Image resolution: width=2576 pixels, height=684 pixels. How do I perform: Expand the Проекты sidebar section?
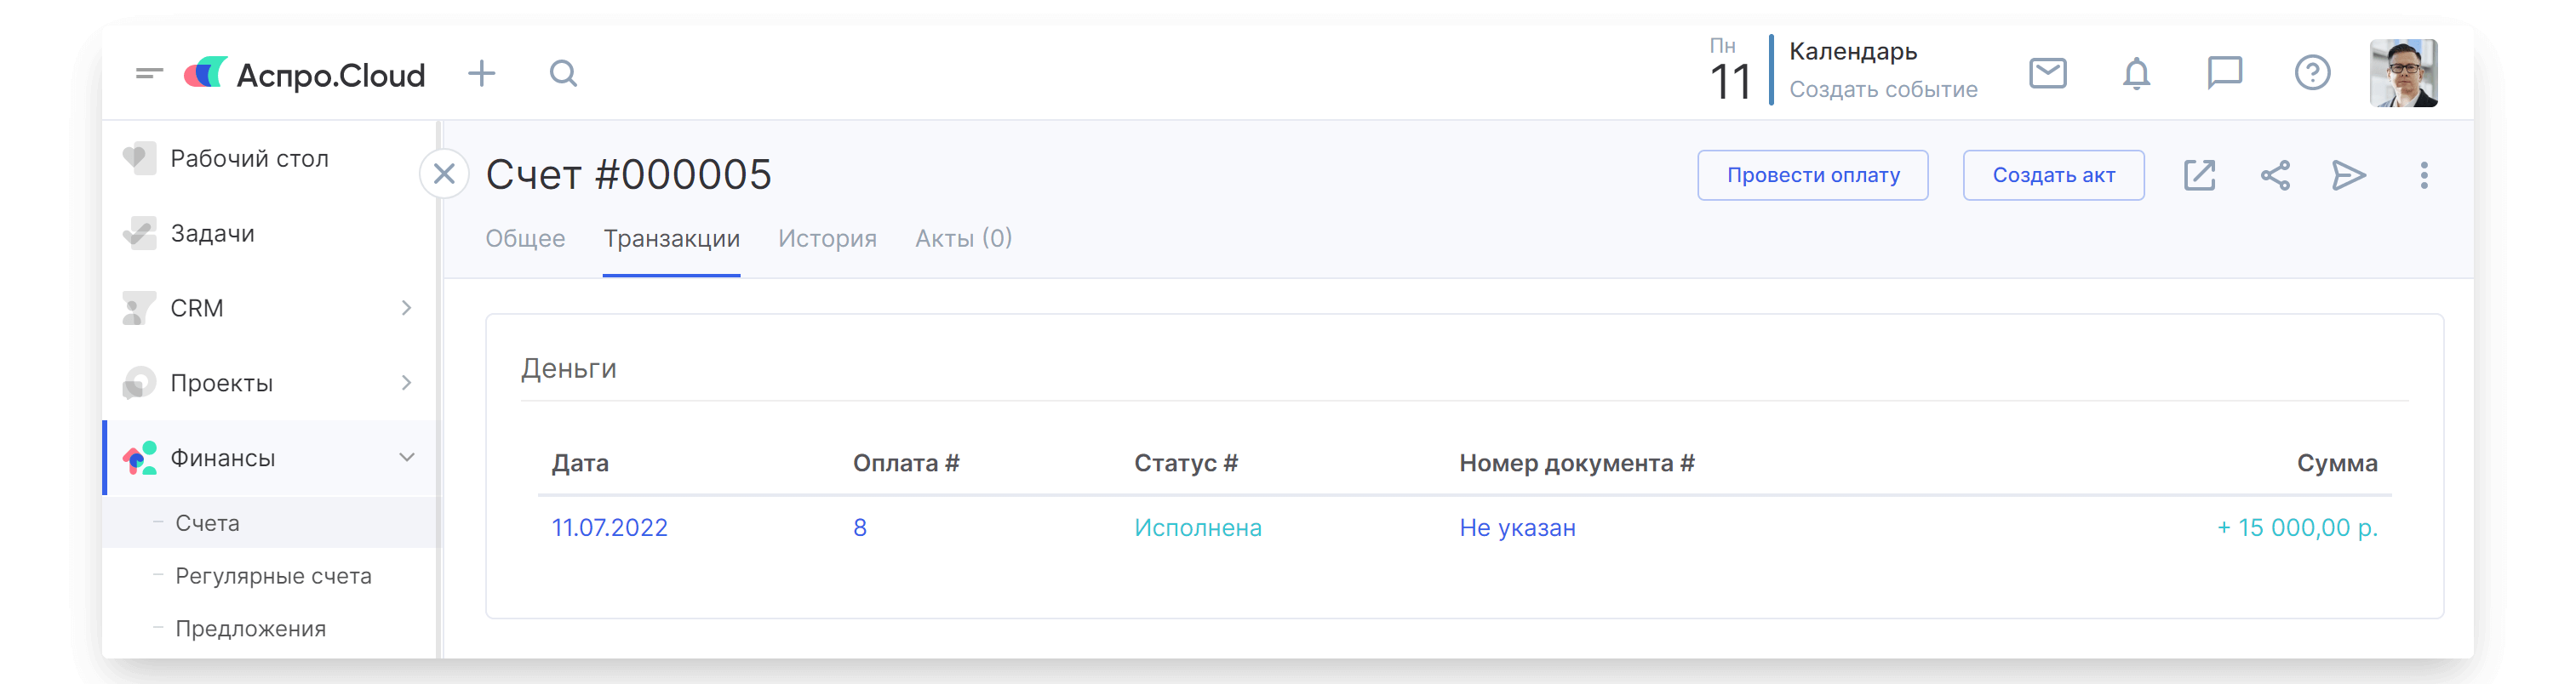click(x=406, y=383)
